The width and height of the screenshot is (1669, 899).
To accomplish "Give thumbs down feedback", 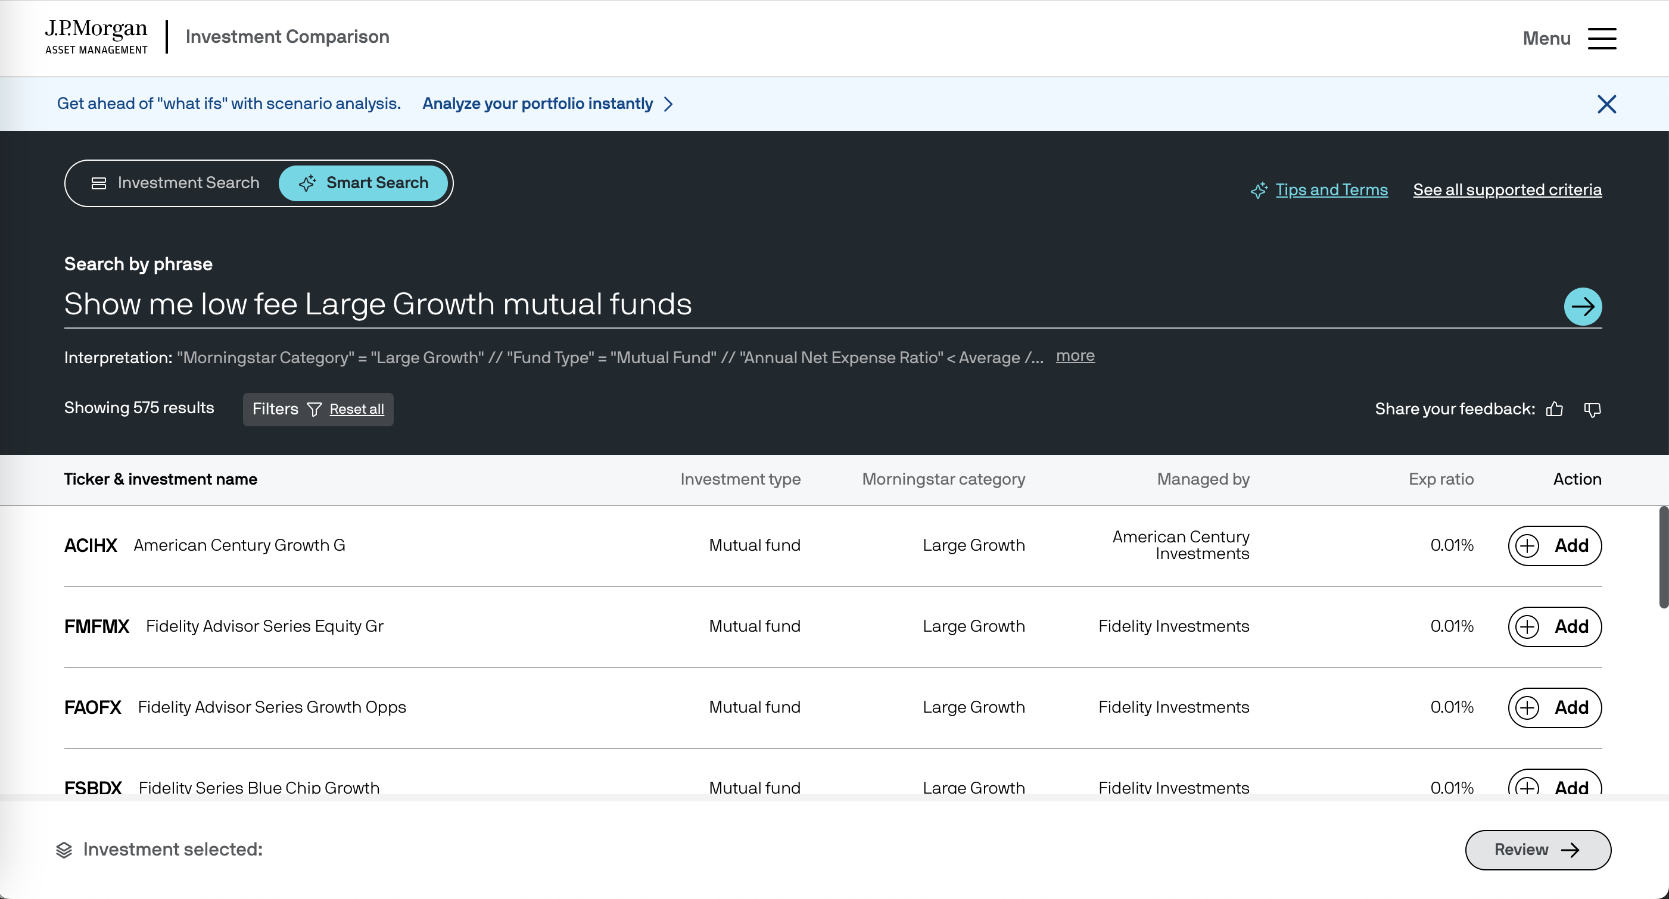I will [1592, 410].
